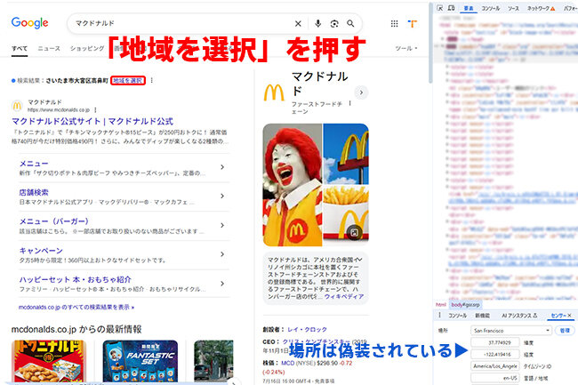Open the FANTASTIC SET news card image

pos(140,361)
